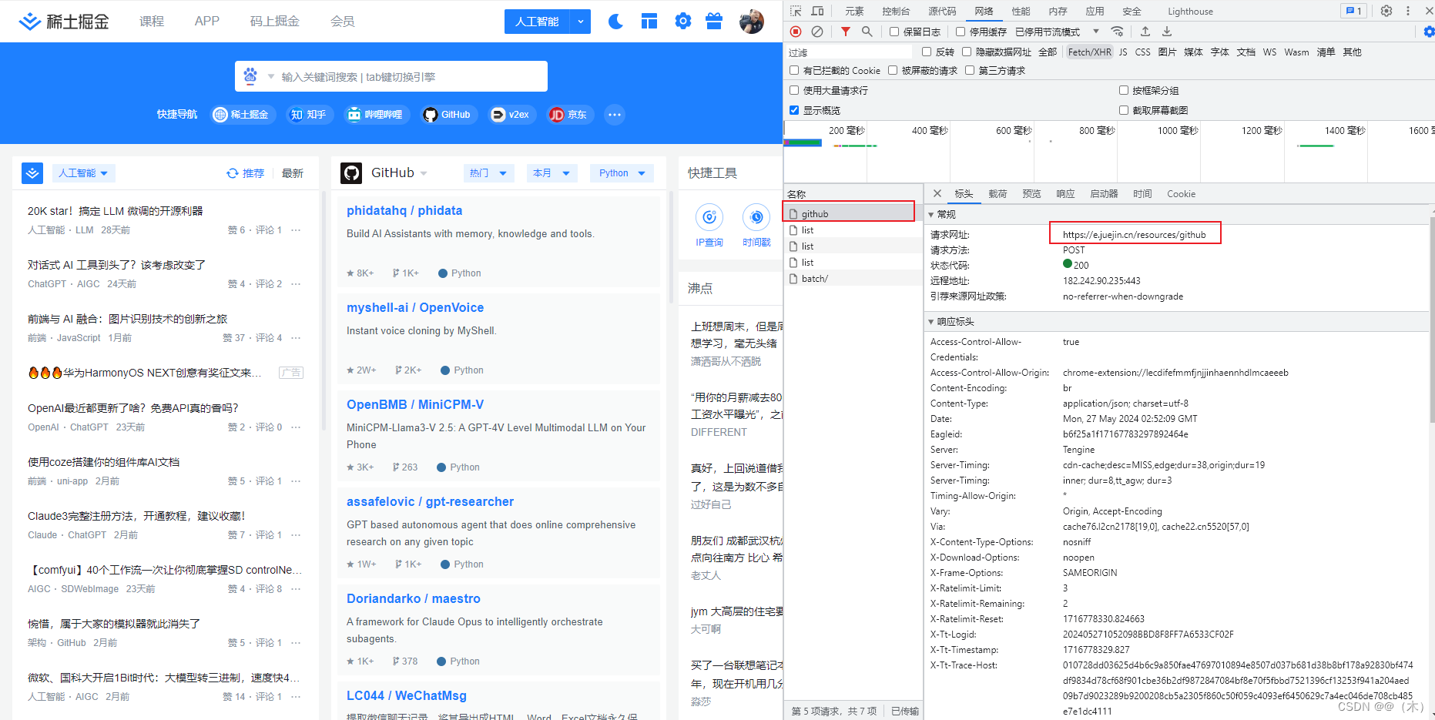Open the GitHub panel title dropdown
Viewport: 1435px width, 720px height.
coord(424,173)
